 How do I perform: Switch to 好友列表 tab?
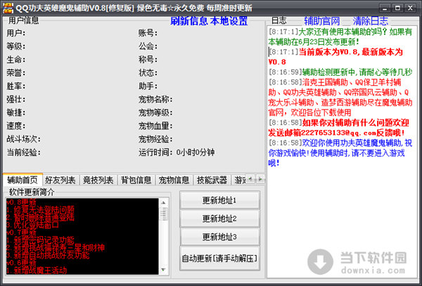coord(60,181)
